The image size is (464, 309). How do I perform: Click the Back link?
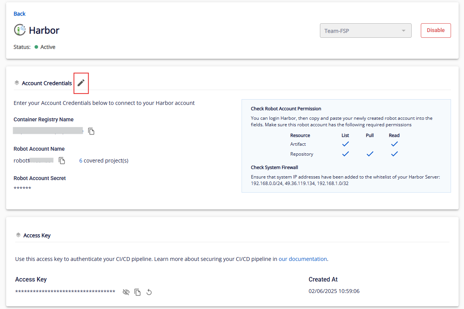(x=19, y=14)
